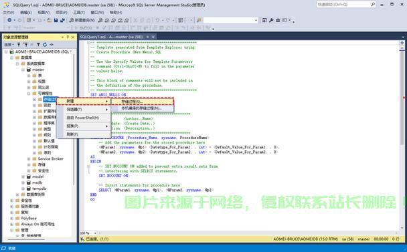Collapse the 系统数据库 system databases node

[17, 64]
